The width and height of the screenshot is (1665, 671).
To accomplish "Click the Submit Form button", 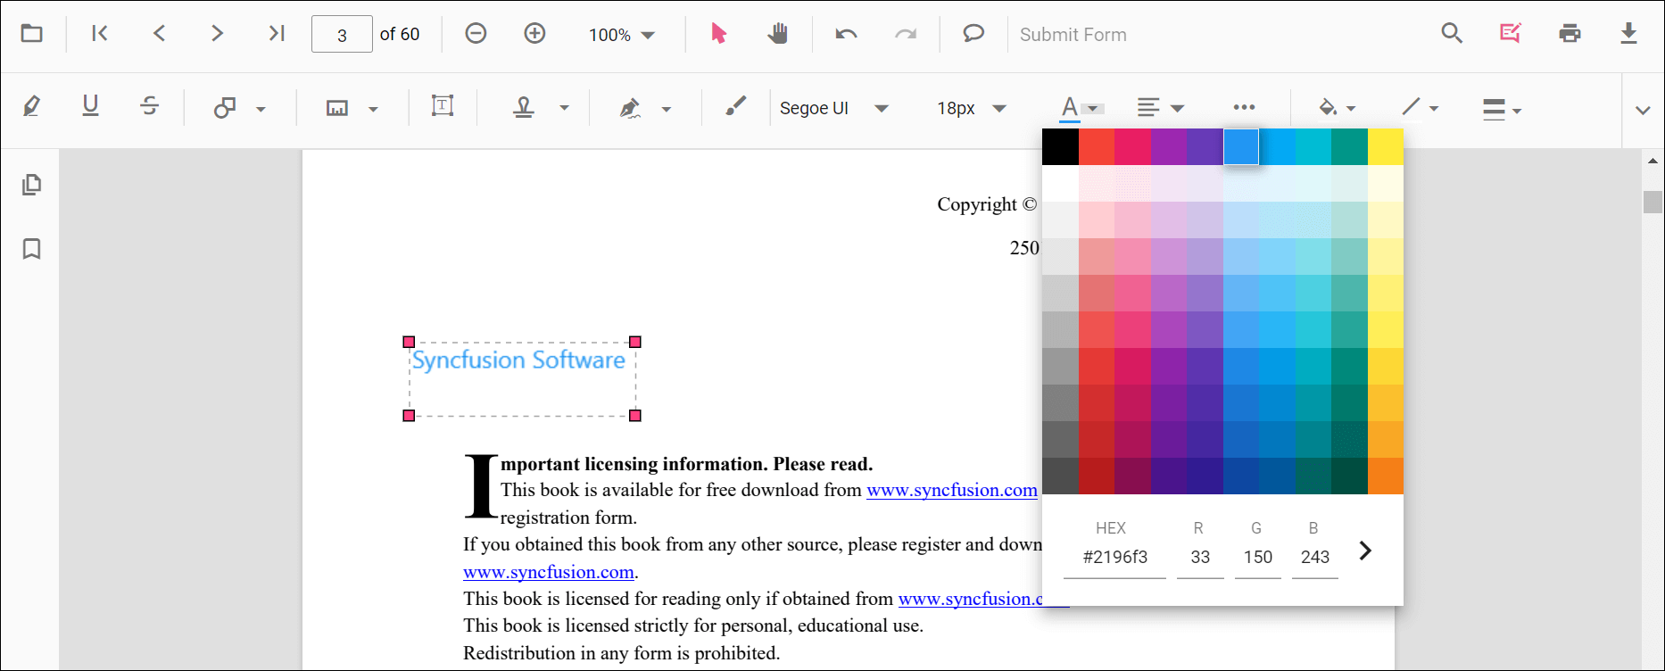I will click(x=1073, y=35).
